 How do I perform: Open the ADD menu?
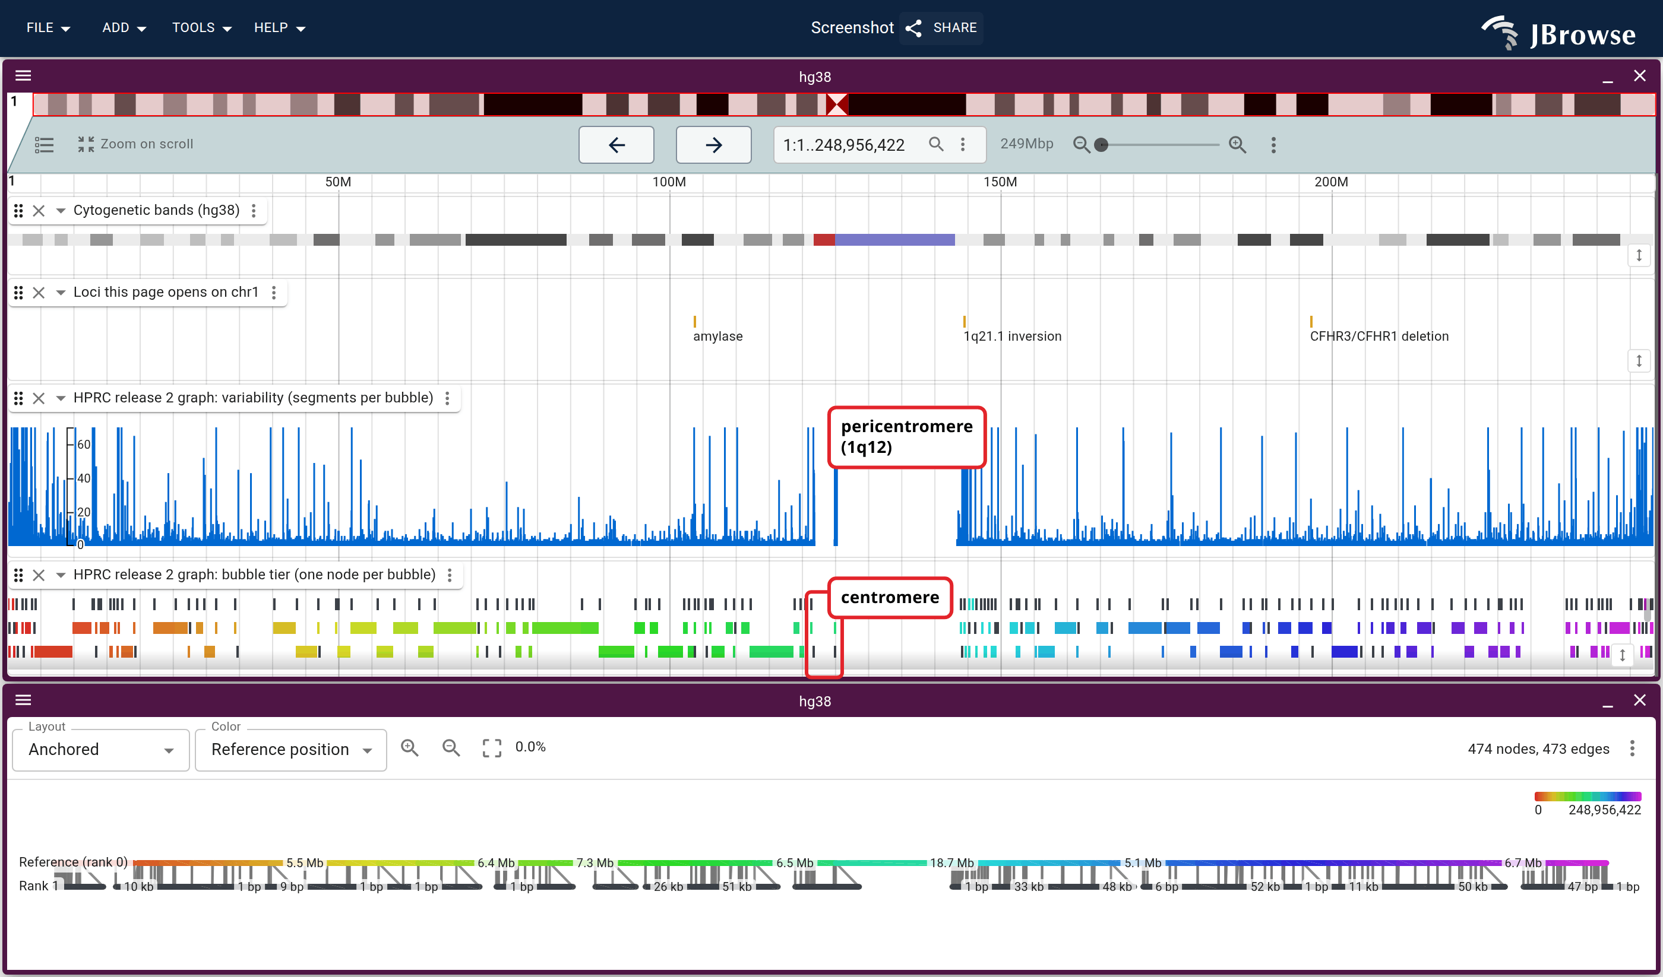point(124,28)
